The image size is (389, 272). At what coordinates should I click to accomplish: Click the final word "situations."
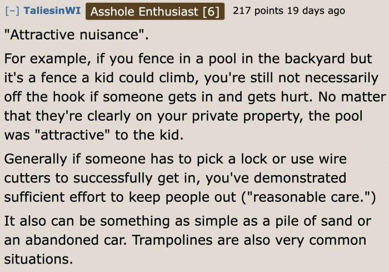coord(38,259)
